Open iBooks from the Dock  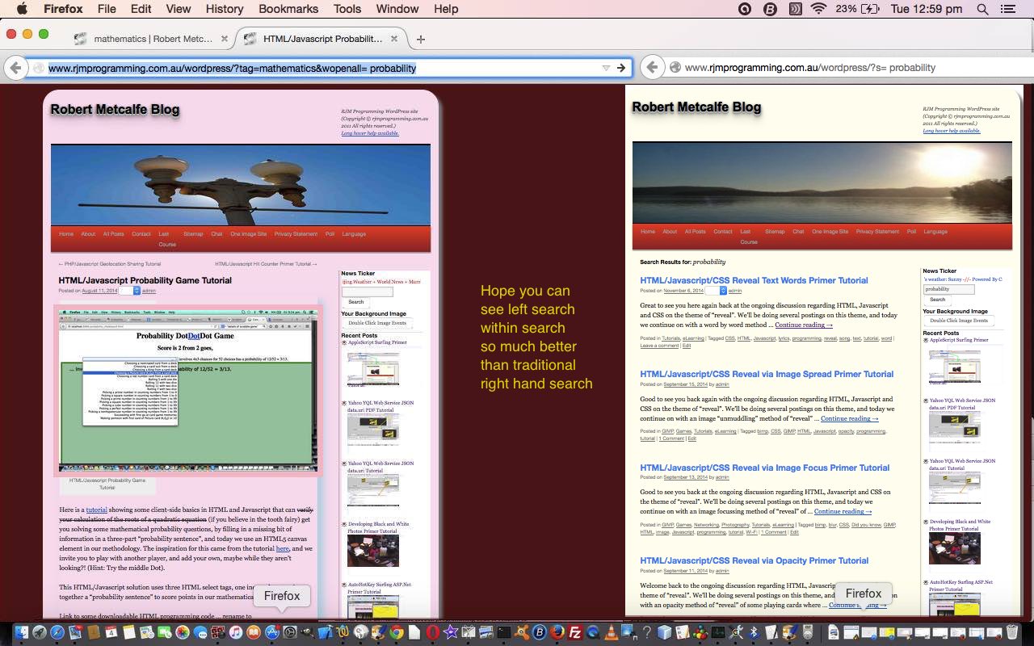[254, 632]
